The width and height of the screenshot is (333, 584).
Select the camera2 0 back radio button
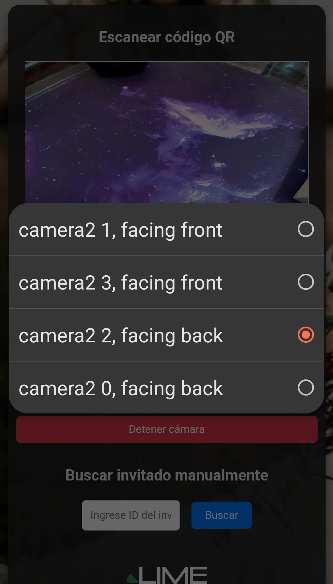pyautogui.click(x=306, y=388)
